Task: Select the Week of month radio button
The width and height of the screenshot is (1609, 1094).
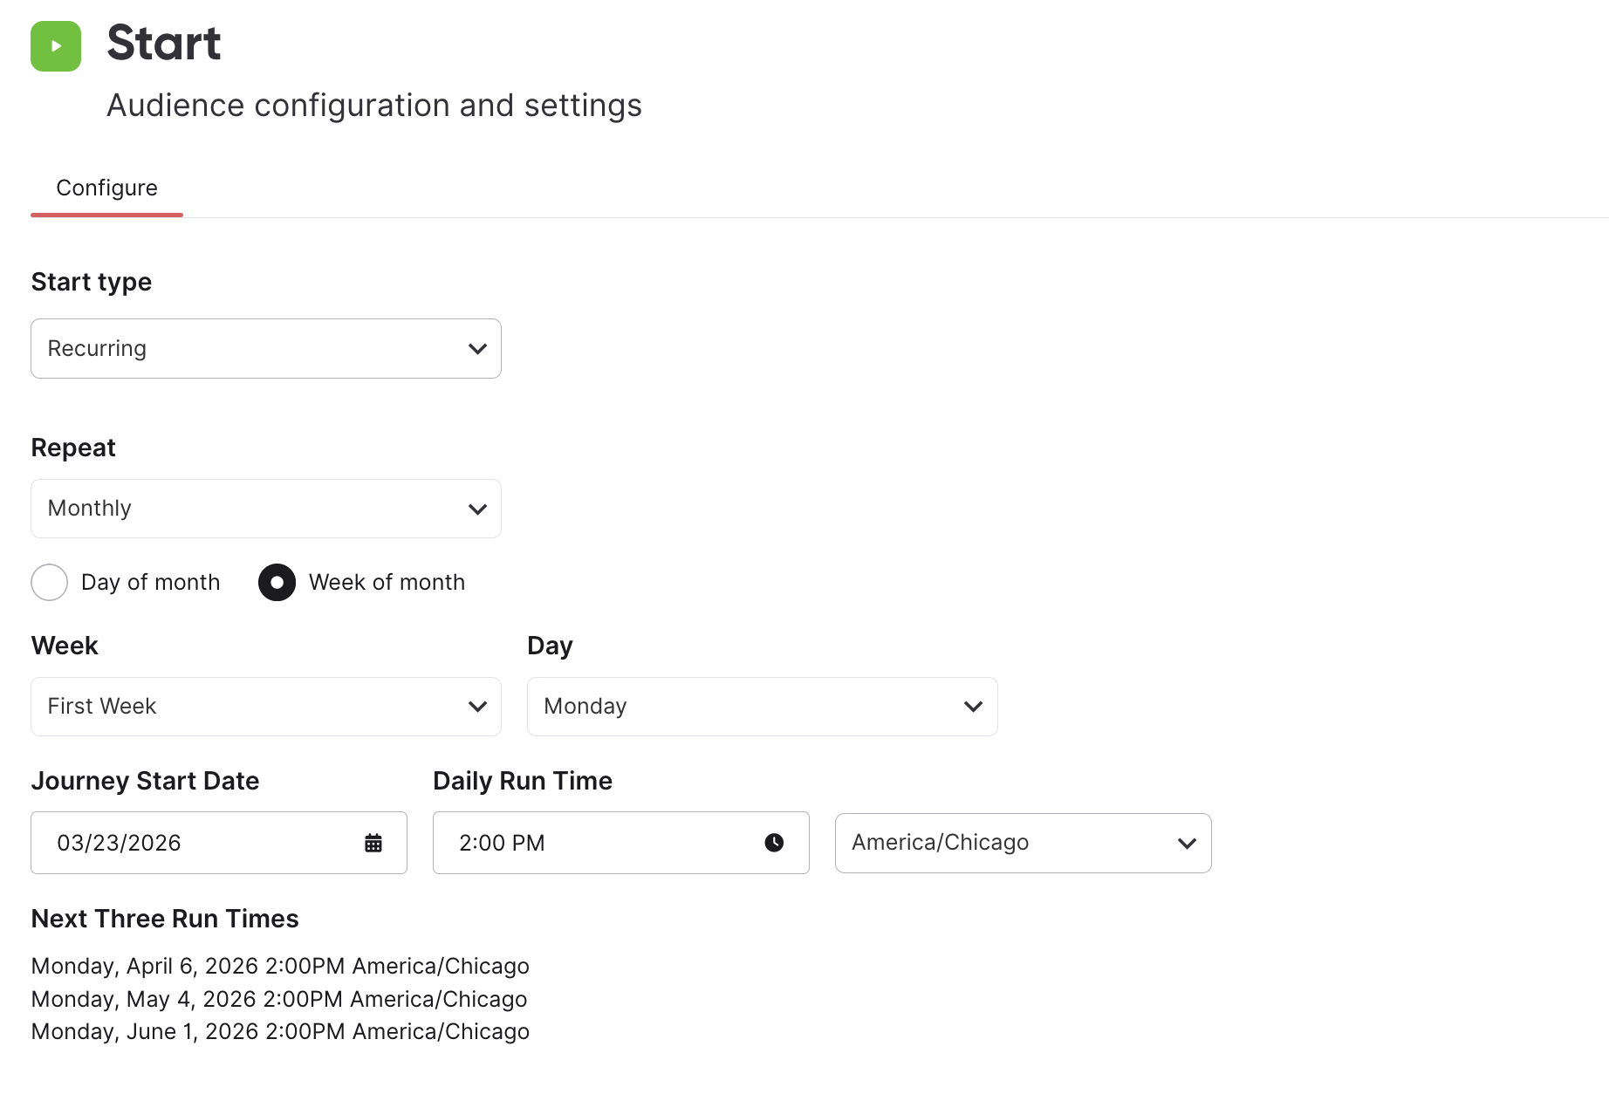Action: coord(277,583)
